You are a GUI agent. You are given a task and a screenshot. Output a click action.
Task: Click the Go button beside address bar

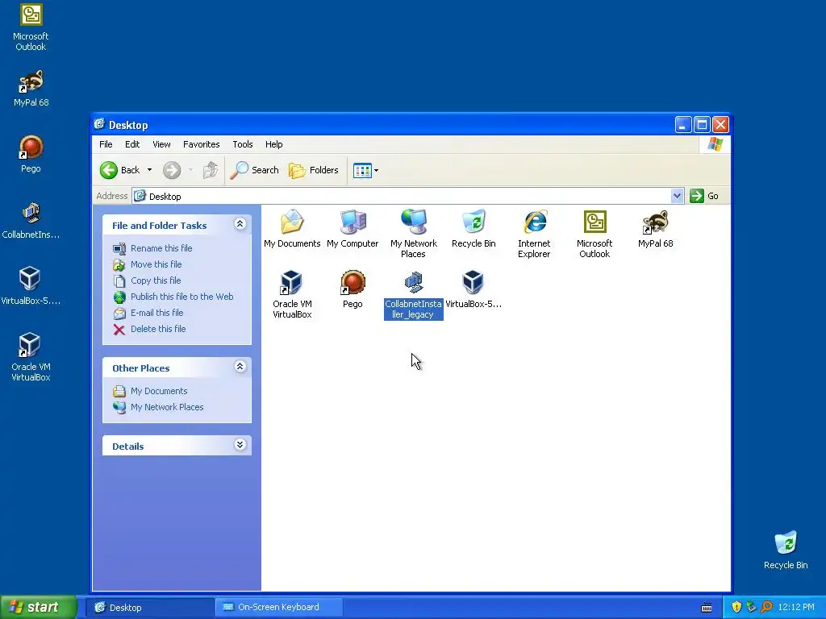pyautogui.click(x=704, y=196)
